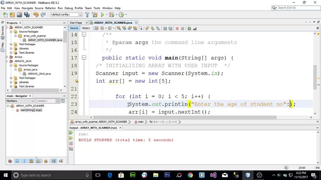Click the Open Project toolbar icon

click(19, 15)
